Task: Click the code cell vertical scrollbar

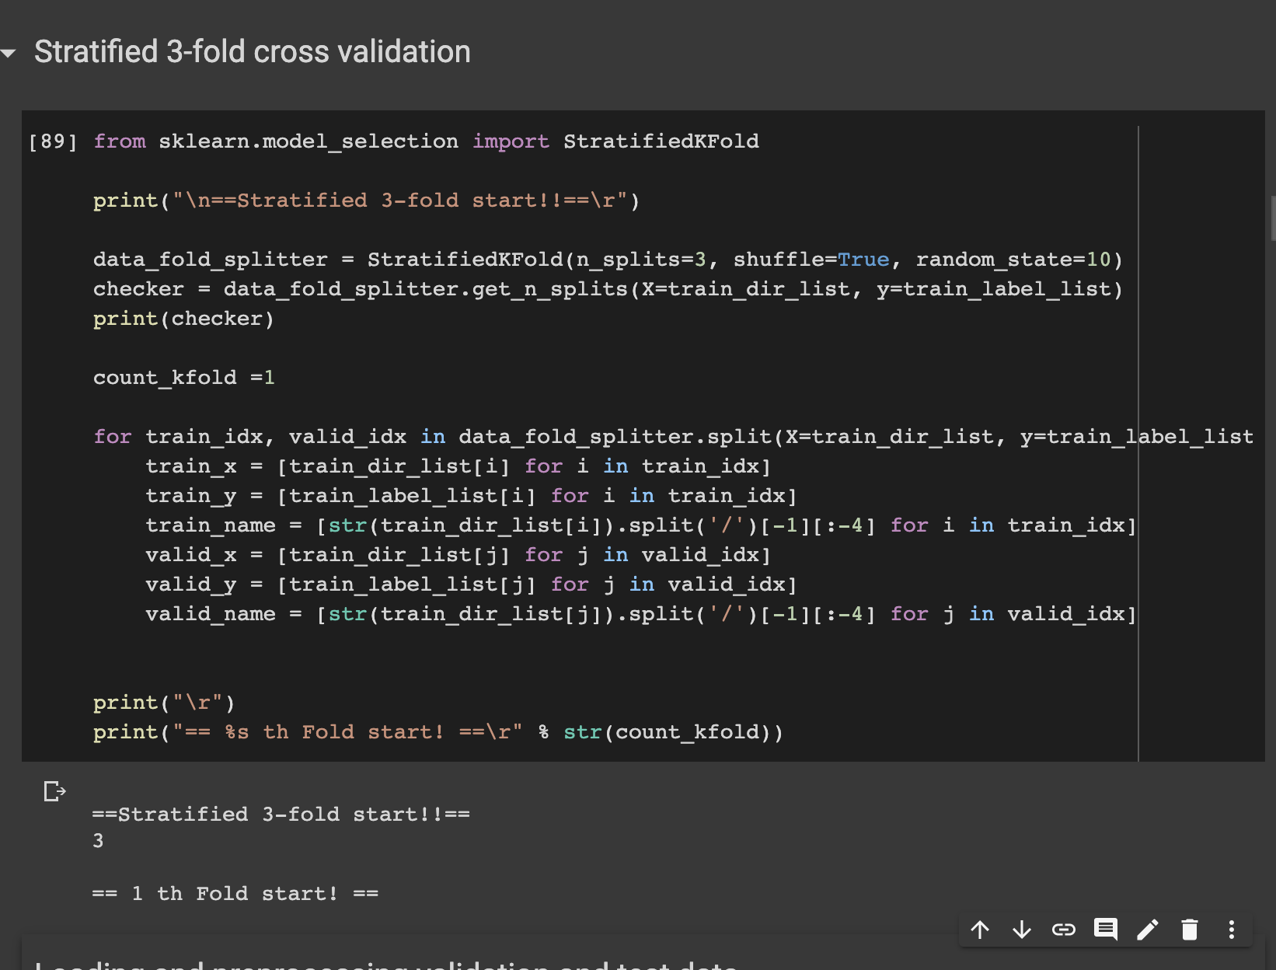Action: point(1138,435)
